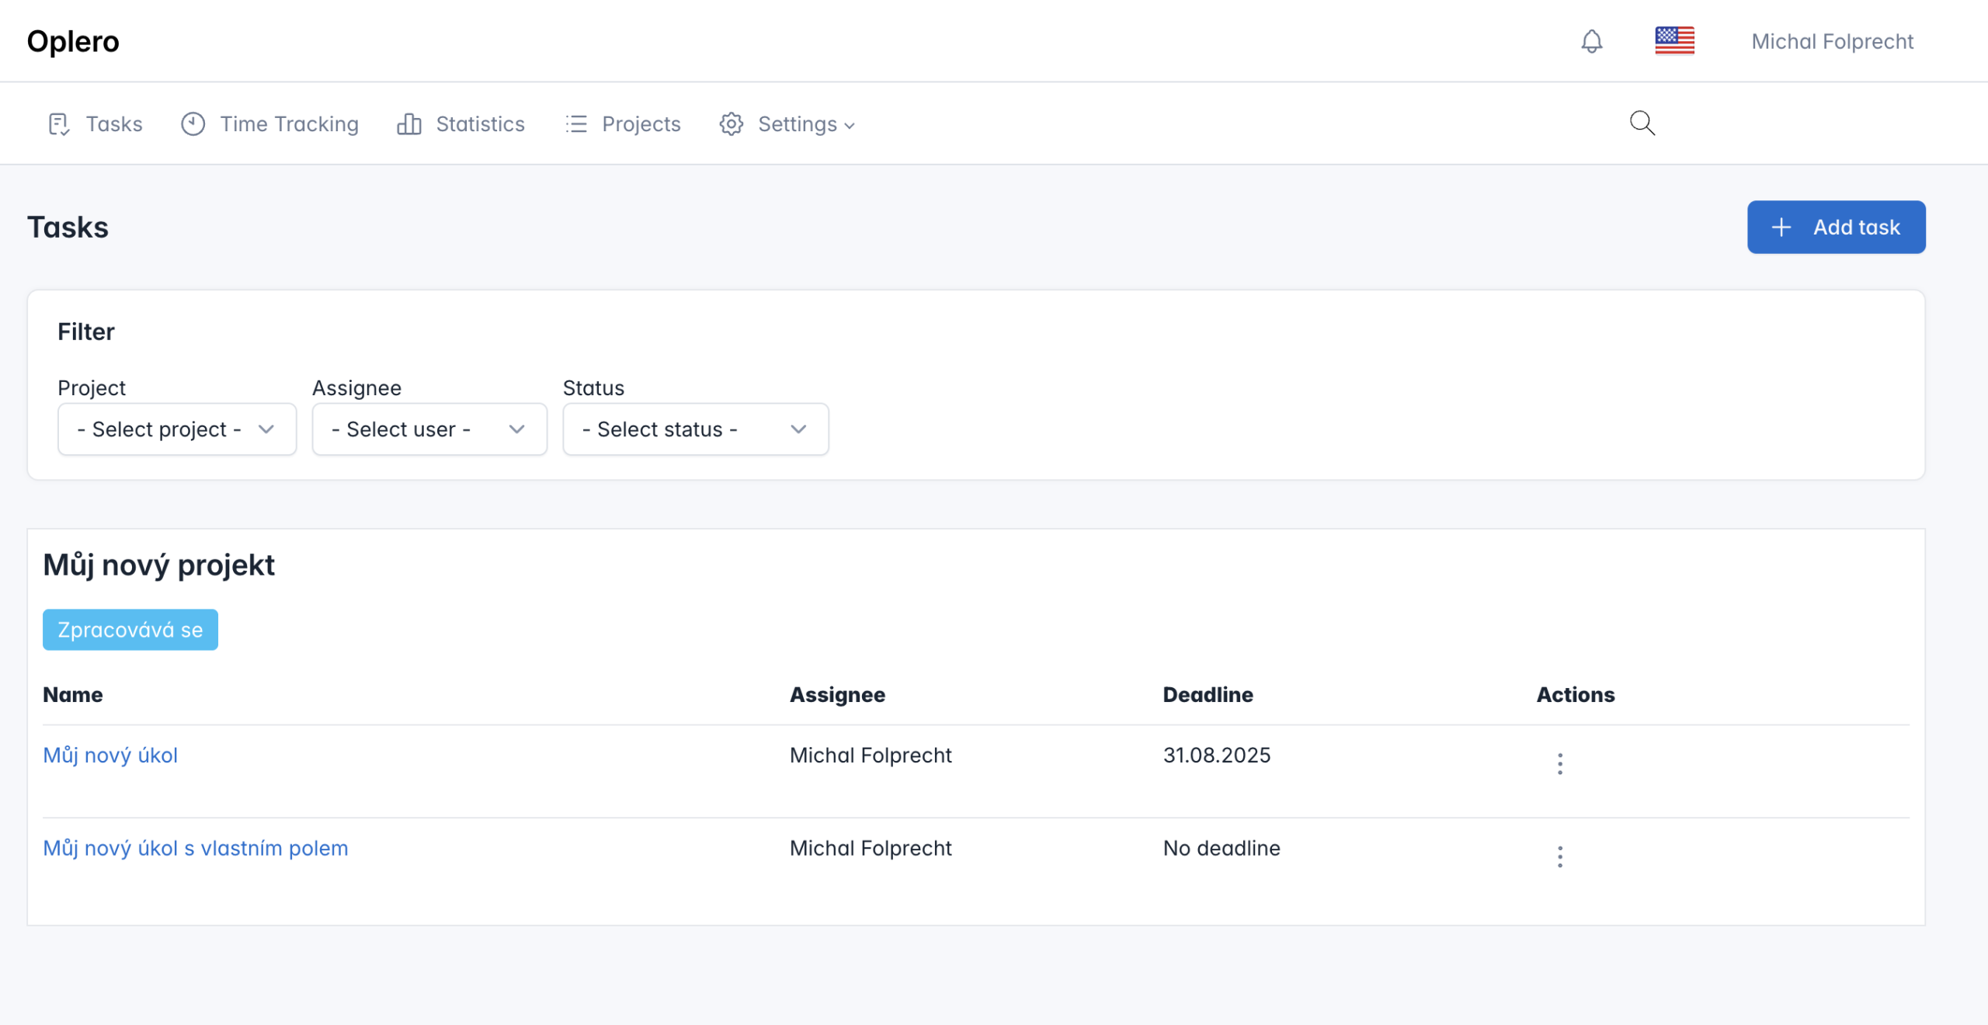Open actions for úkol s vlastním polem
Image resolution: width=1988 pixels, height=1025 pixels.
pyautogui.click(x=1559, y=856)
